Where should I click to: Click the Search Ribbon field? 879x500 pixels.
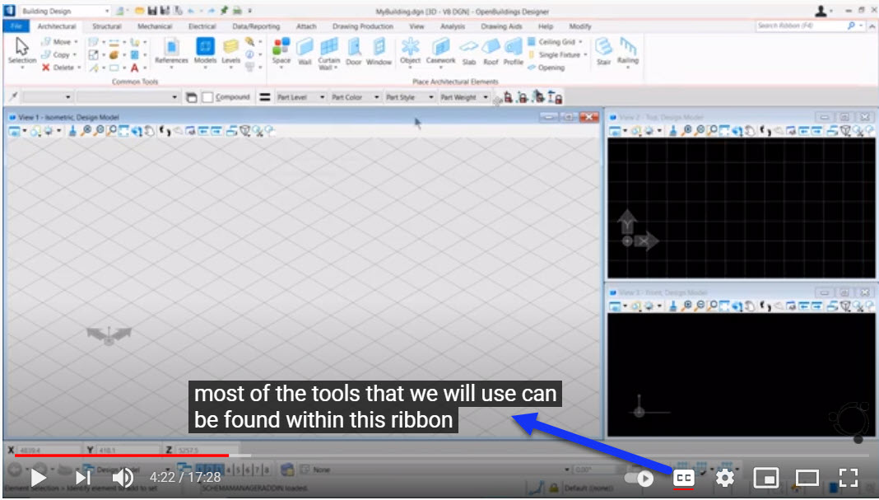802,26
